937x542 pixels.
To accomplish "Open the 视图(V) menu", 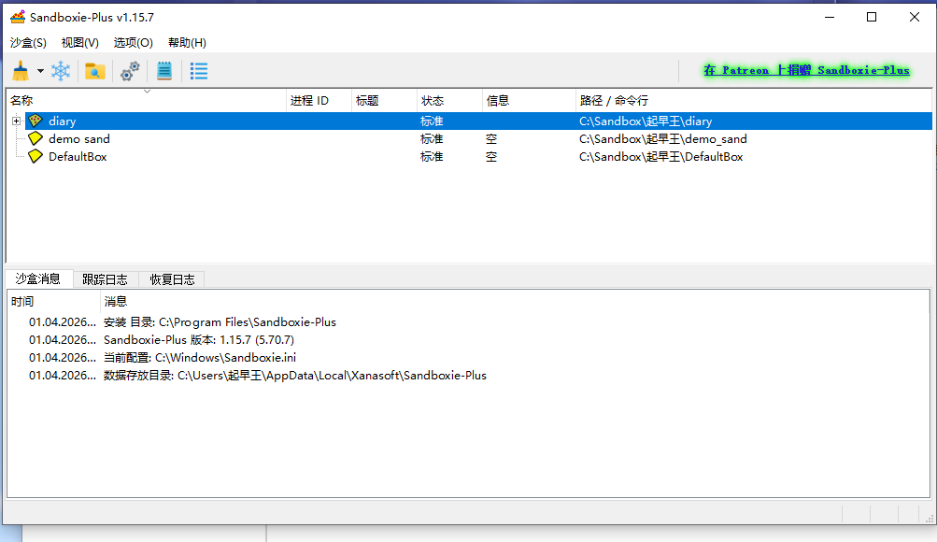I will [x=80, y=42].
